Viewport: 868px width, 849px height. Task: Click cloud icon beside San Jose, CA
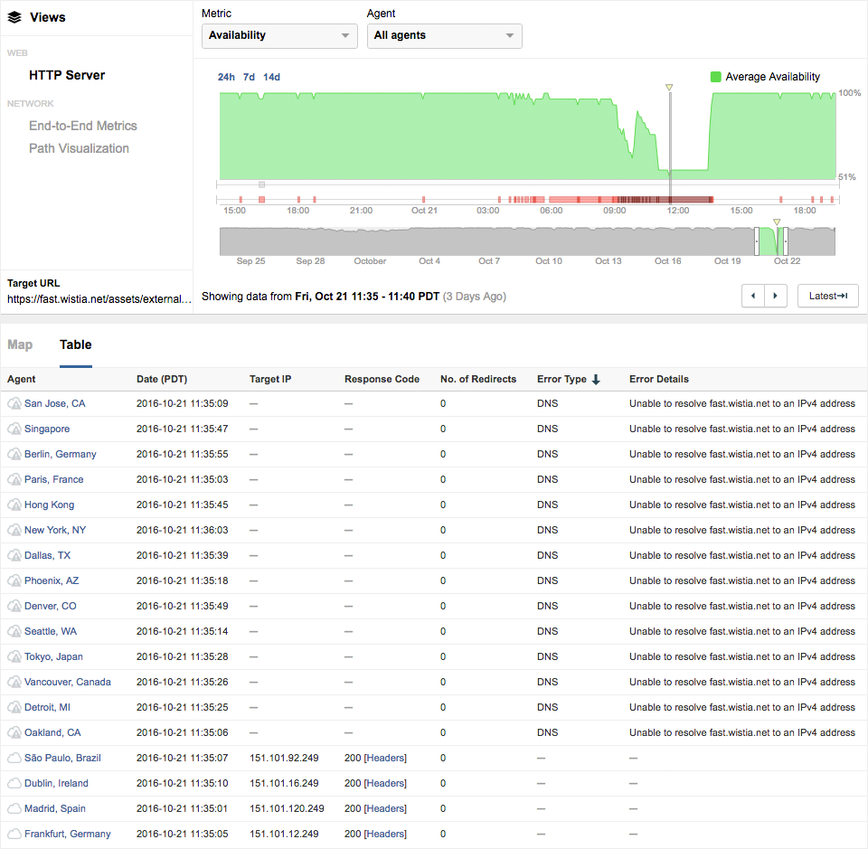tap(14, 404)
